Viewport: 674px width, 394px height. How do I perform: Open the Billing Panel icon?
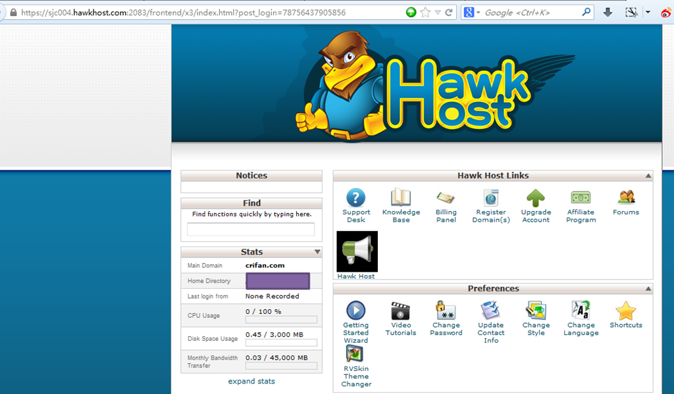tap(446, 197)
